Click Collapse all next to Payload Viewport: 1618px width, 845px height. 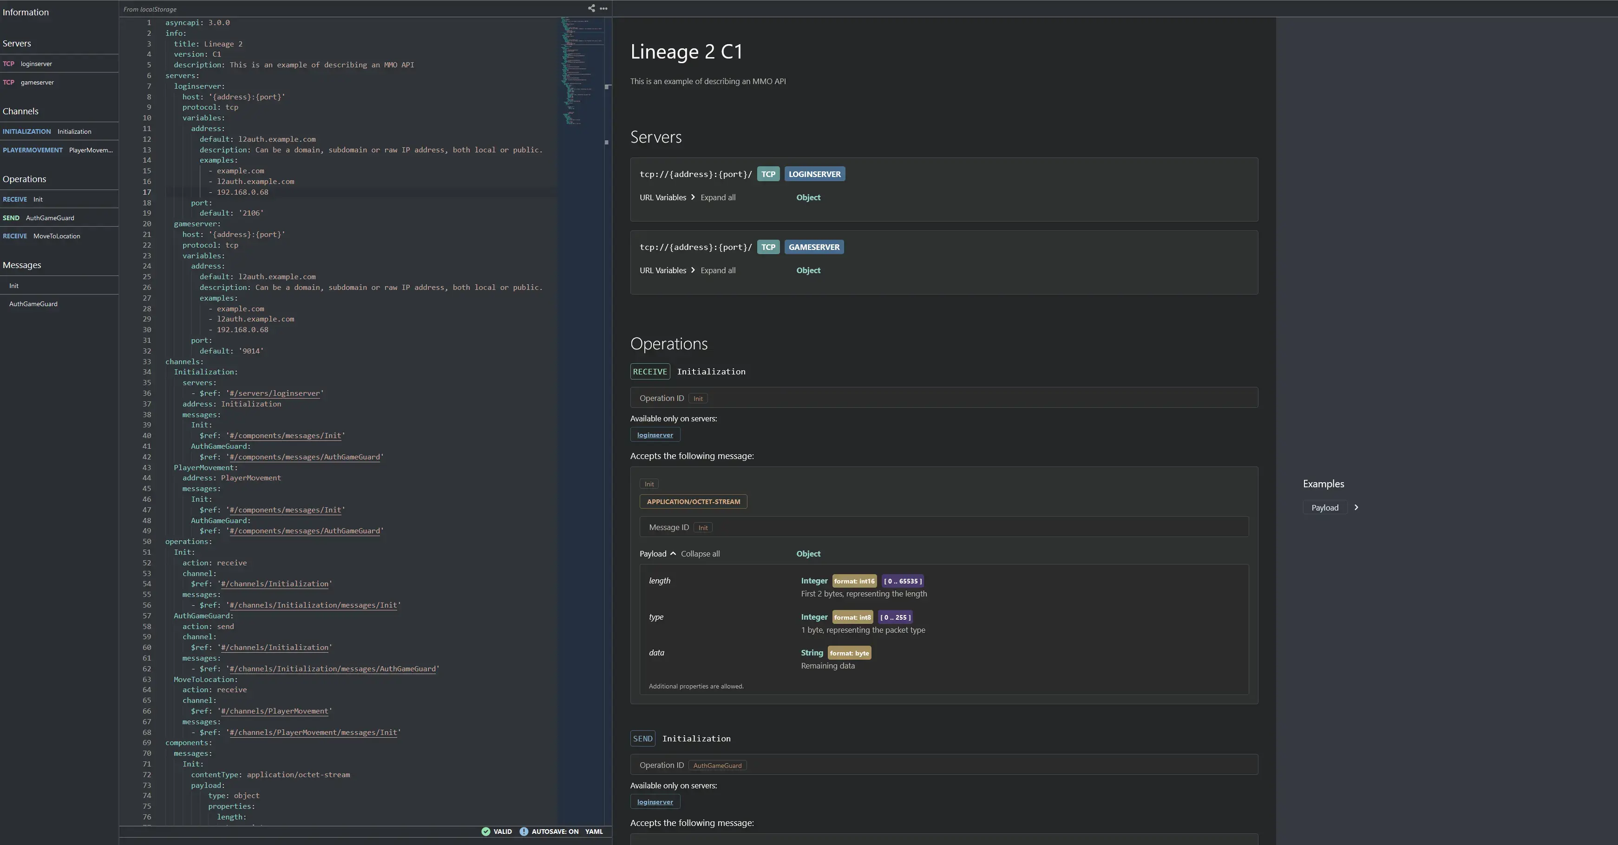coord(701,553)
